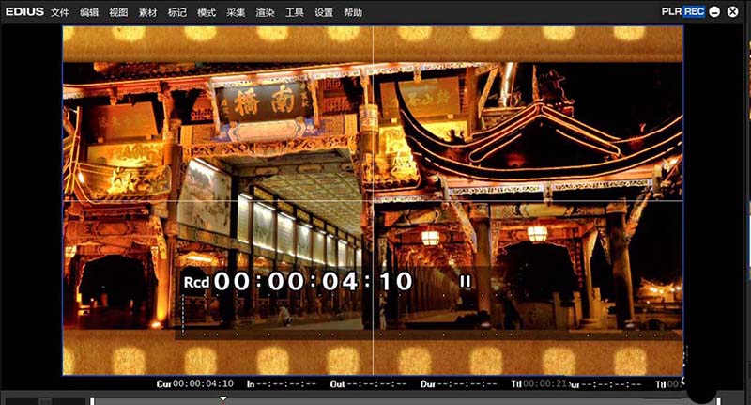Image resolution: width=751 pixels, height=405 pixels.
Task: Open the 帮助 menu
Action: click(x=353, y=12)
